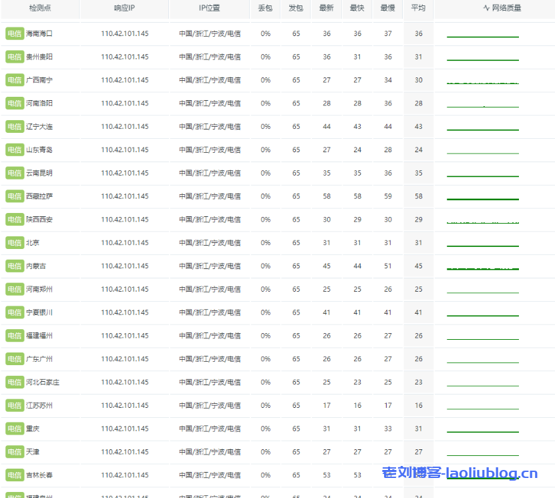This screenshot has height=498, width=555.
Task: Click the 电信 badge beside 西藏拉萨
Action: (15, 196)
